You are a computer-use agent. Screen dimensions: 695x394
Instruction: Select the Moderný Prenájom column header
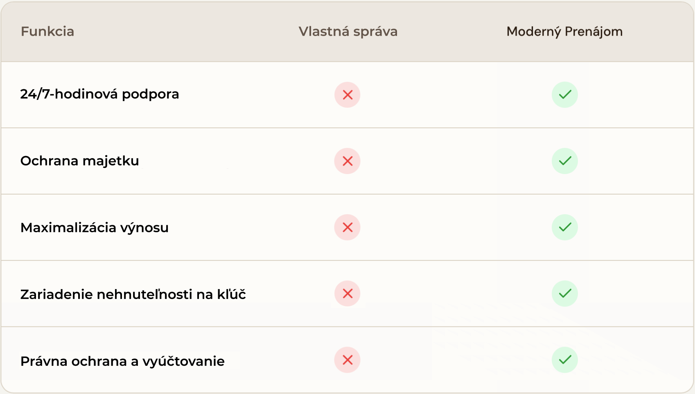click(564, 32)
